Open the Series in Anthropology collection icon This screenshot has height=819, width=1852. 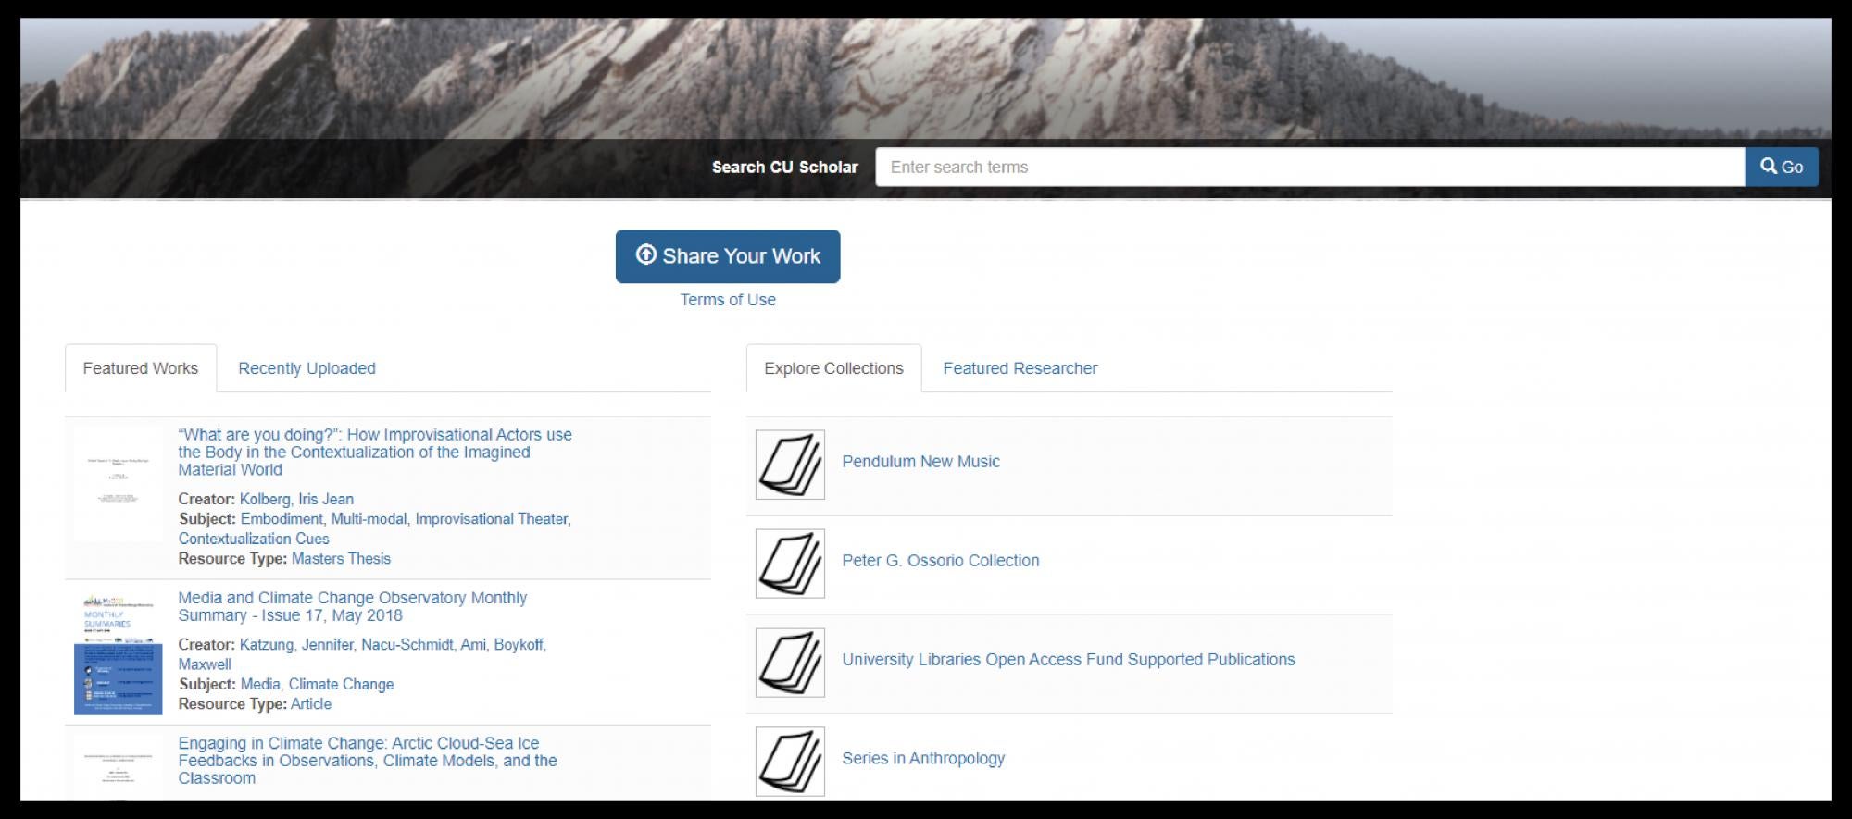(x=790, y=762)
